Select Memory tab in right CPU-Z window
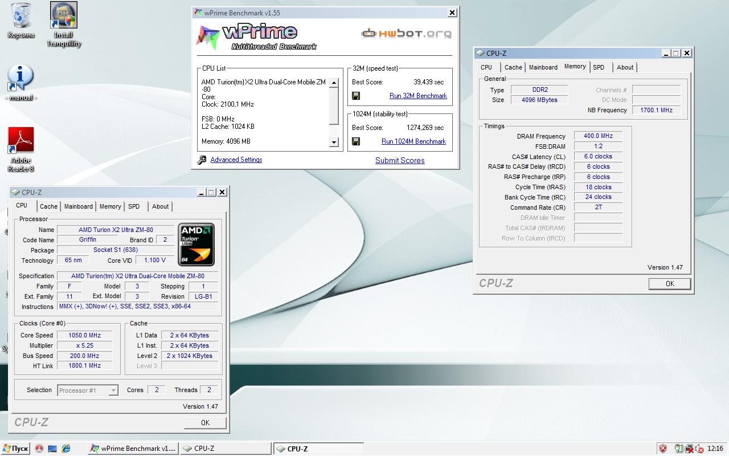 [575, 67]
